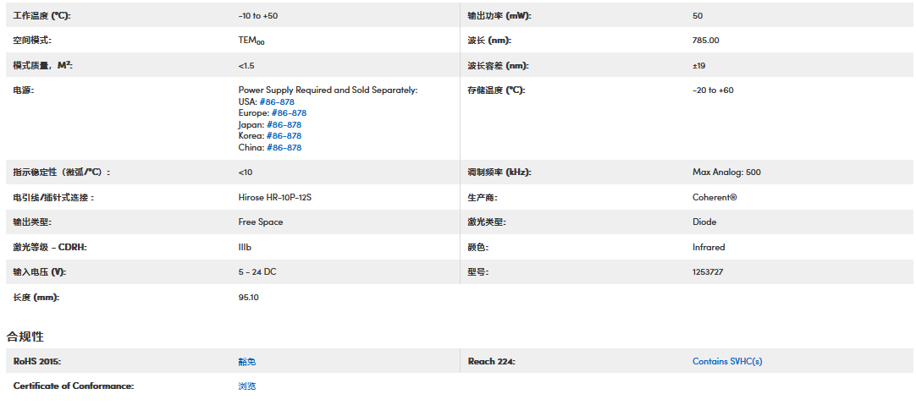The height and width of the screenshot is (416, 916).
Task: Click the Reach 224 label
Action: coord(491,361)
